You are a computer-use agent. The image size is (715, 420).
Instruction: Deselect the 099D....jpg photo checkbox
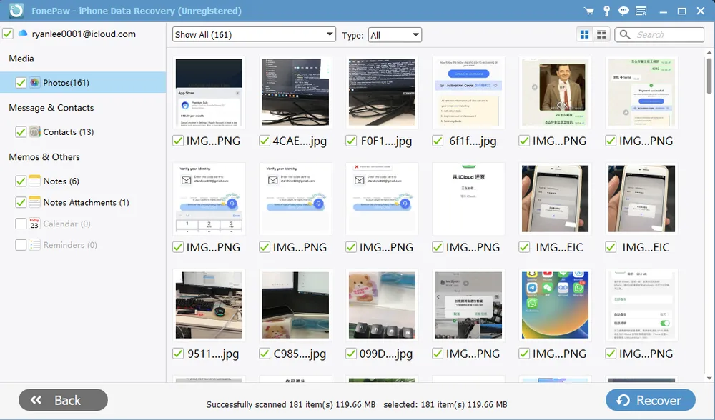pos(351,354)
